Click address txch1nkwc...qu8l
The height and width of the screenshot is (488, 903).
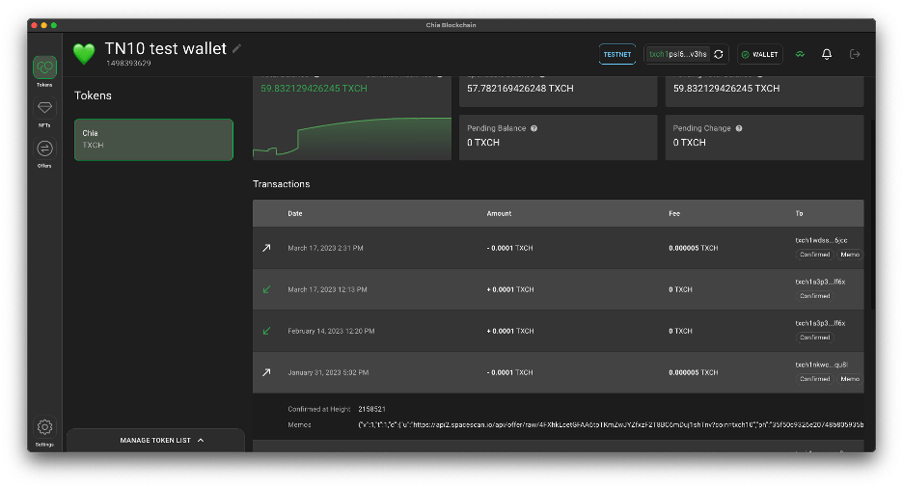[x=821, y=365]
